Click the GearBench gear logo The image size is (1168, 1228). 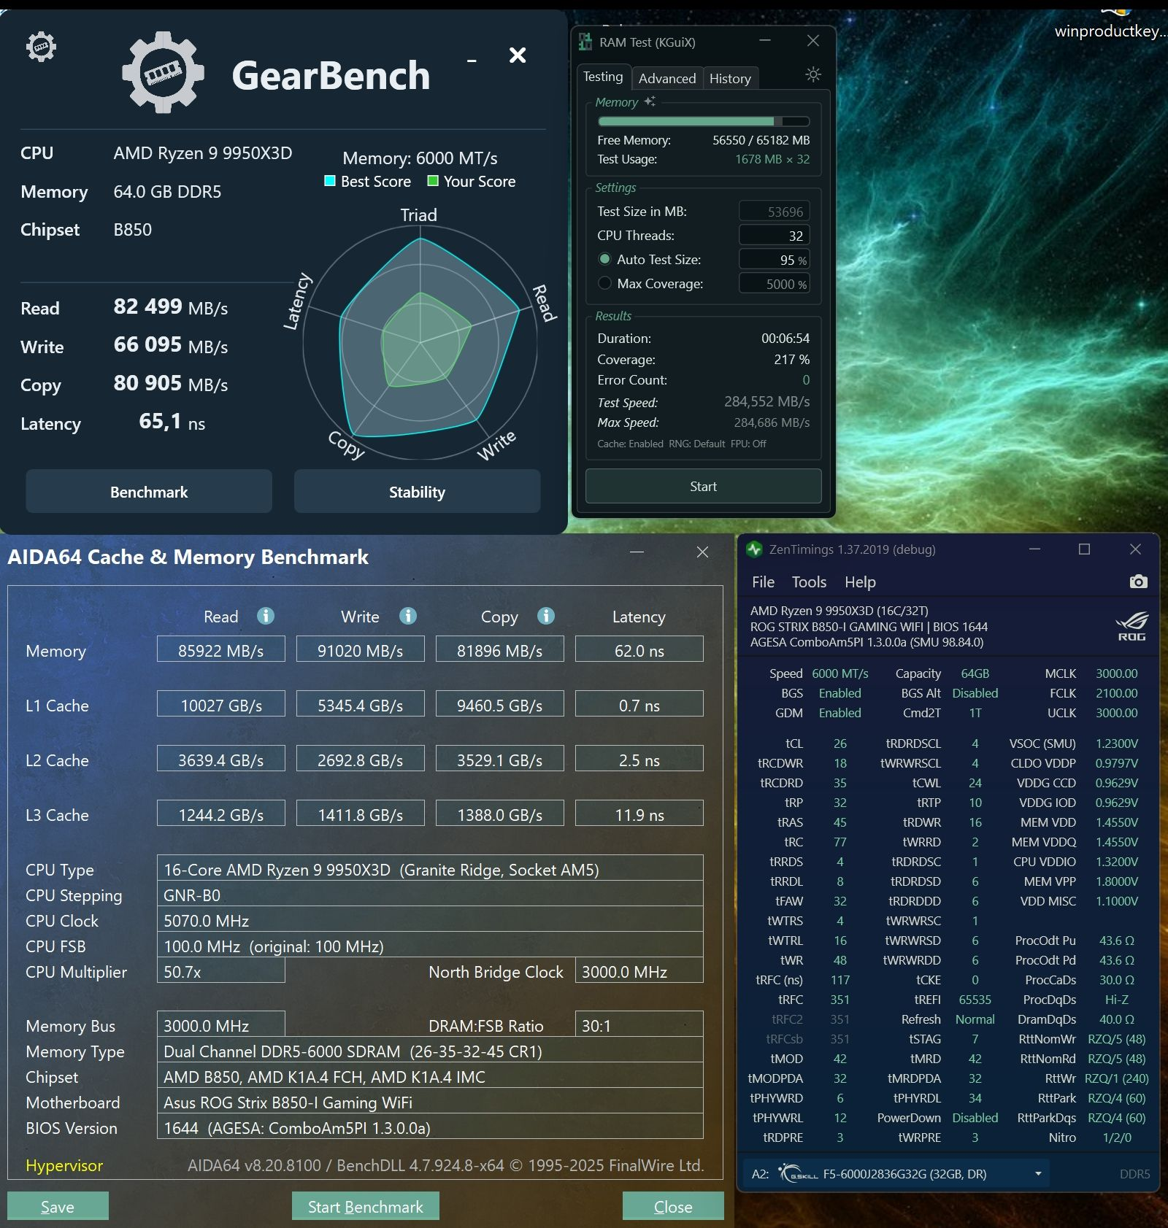(x=163, y=72)
